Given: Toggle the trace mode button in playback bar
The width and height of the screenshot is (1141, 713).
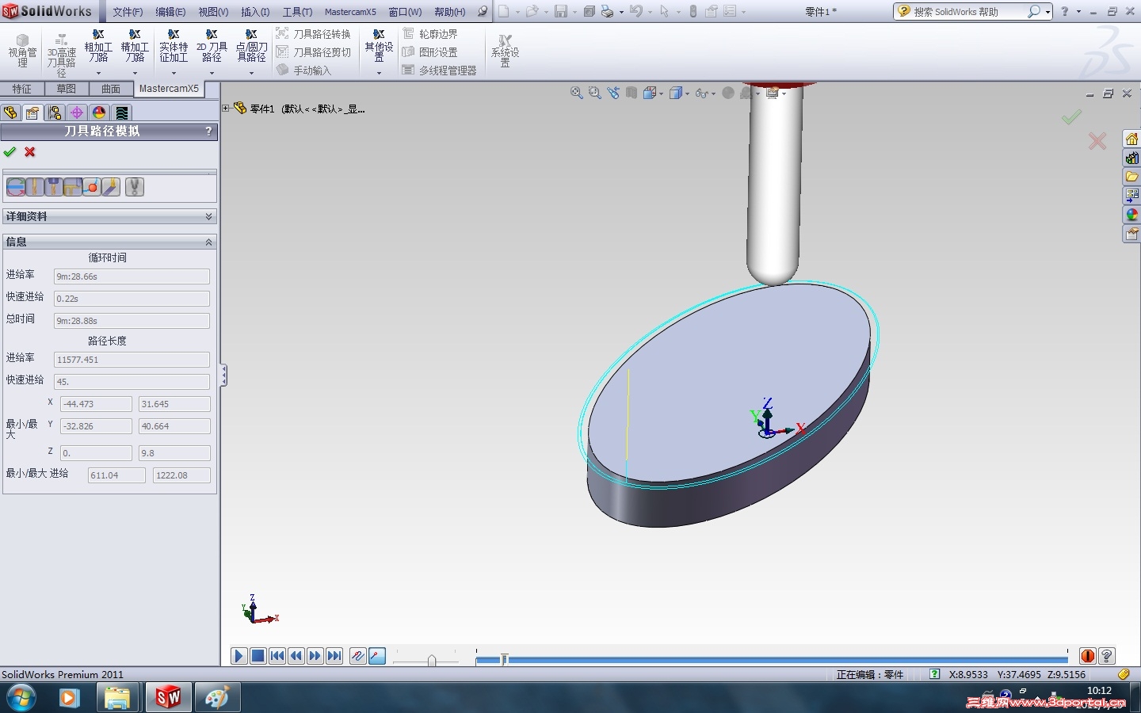Looking at the screenshot, I should pyautogui.click(x=358, y=656).
